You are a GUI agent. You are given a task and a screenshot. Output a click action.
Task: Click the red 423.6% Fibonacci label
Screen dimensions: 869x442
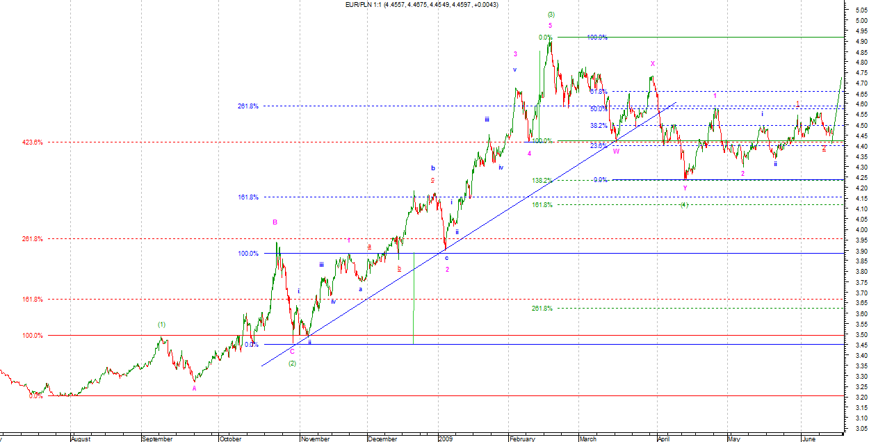click(32, 142)
